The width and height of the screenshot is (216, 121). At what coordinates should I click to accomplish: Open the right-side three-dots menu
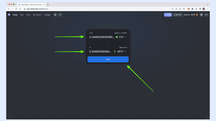point(206,15)
